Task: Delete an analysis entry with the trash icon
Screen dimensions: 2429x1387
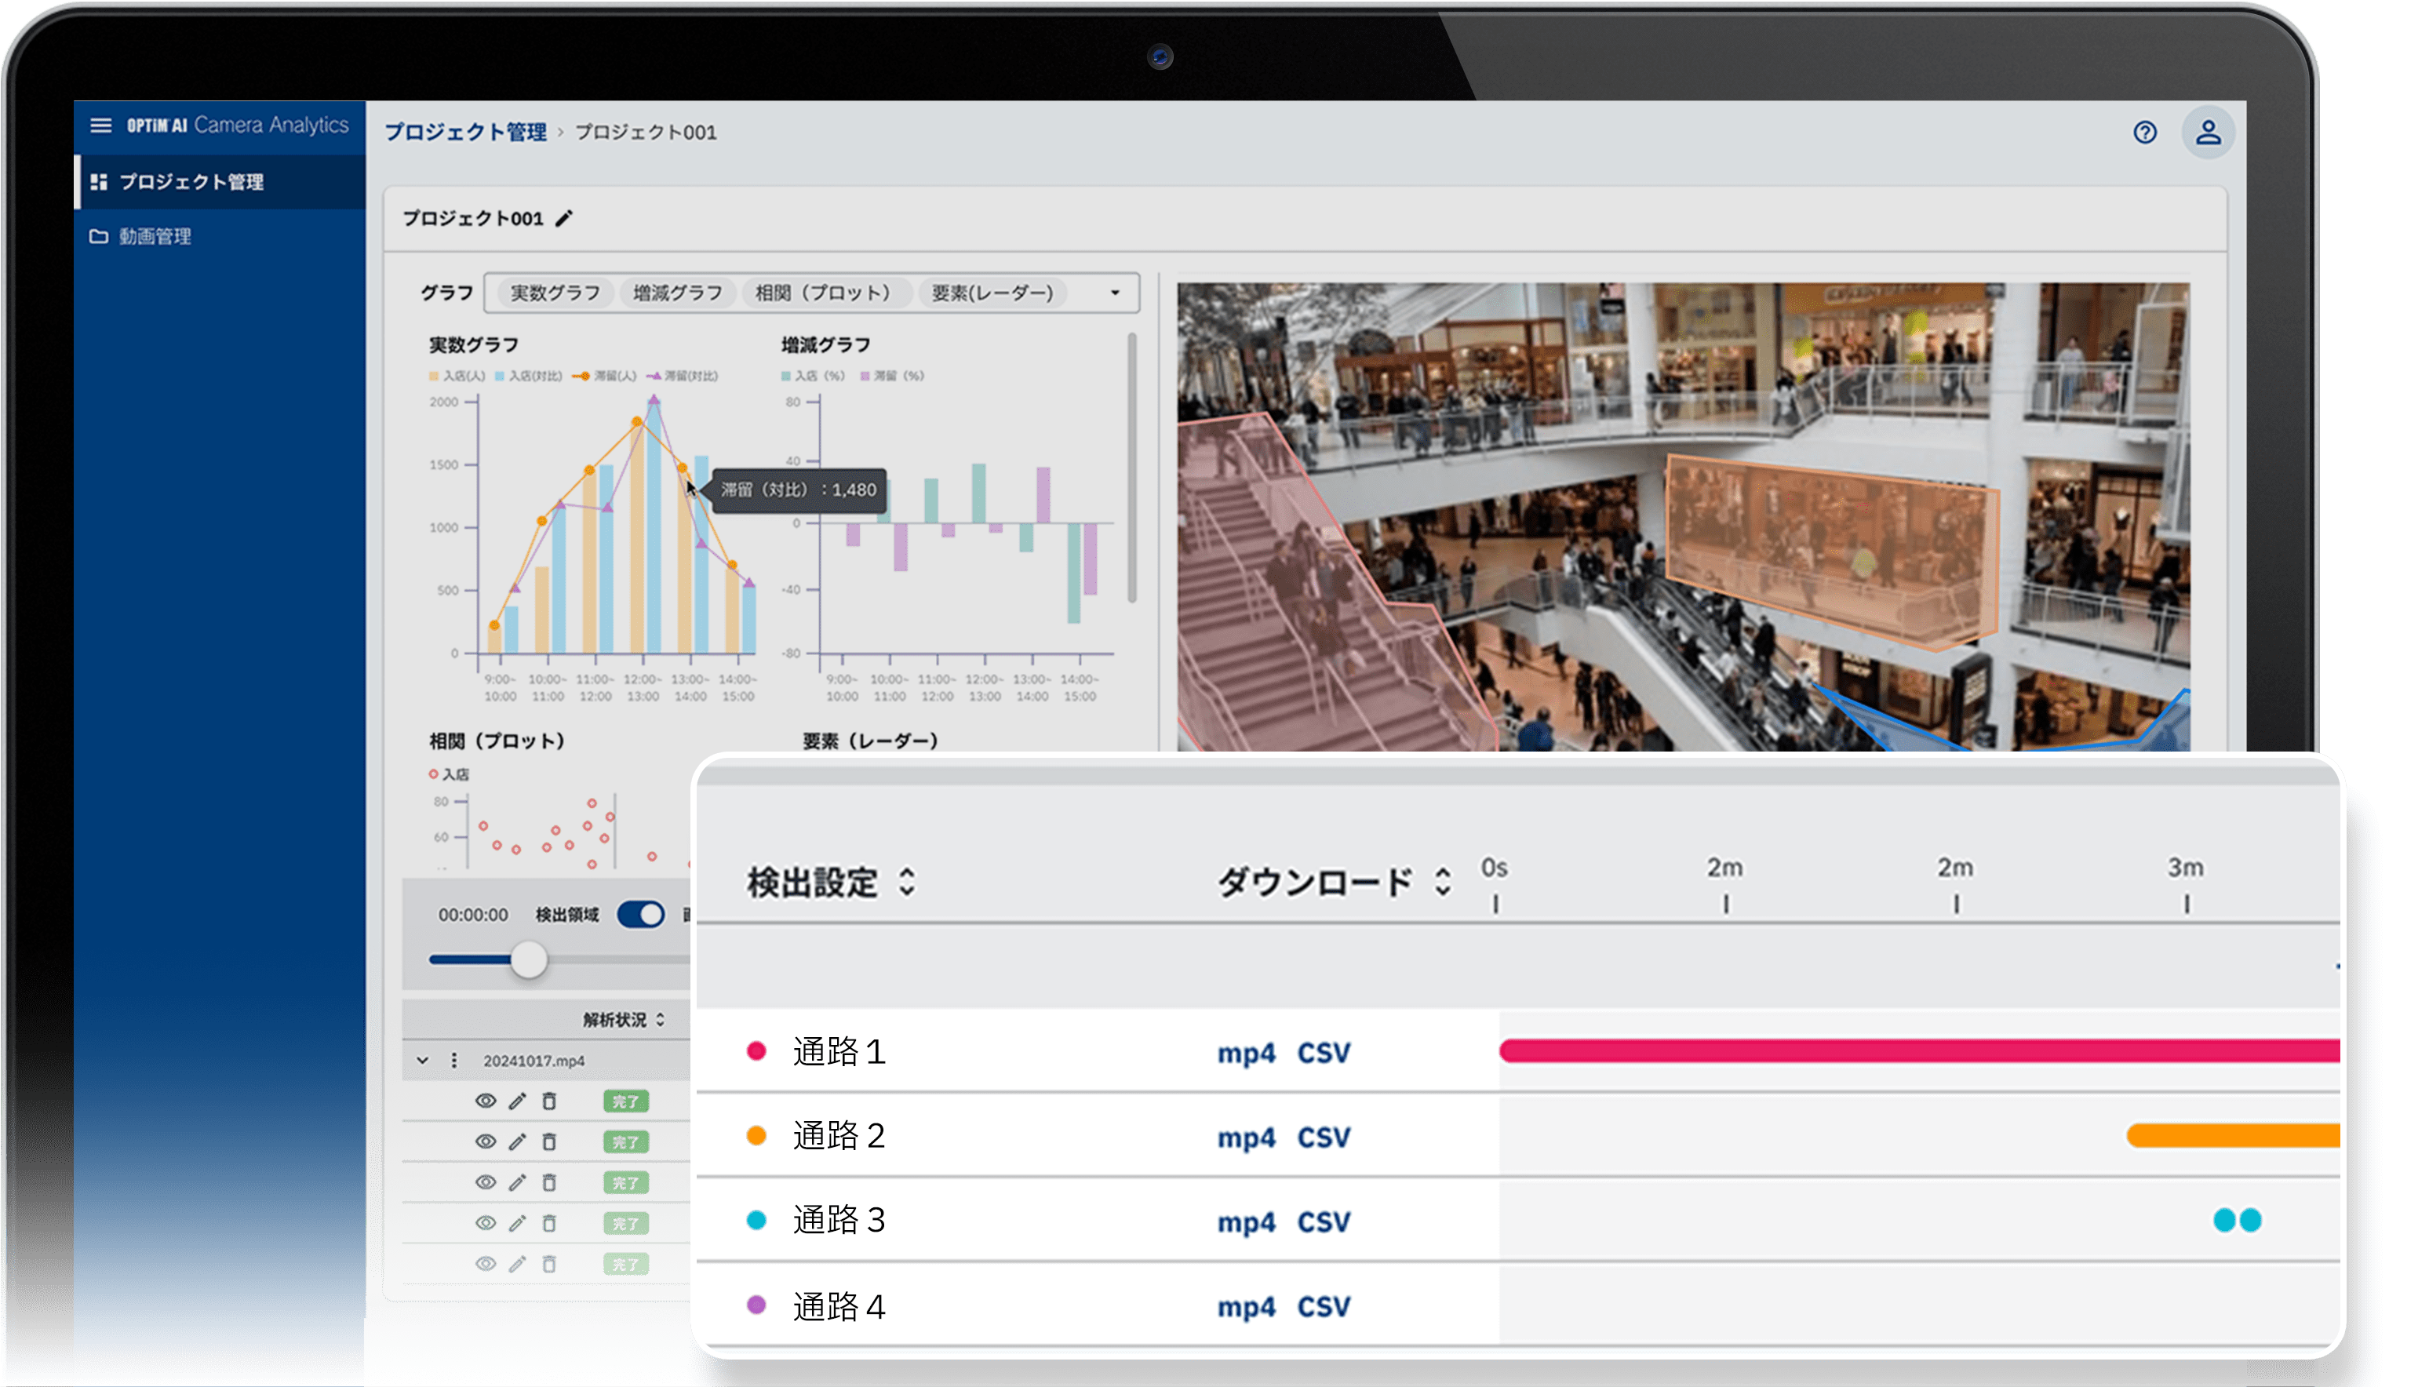Action: [550, 1101]
